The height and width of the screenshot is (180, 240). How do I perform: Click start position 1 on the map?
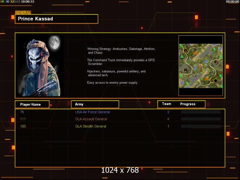click(x=185, y=51)
